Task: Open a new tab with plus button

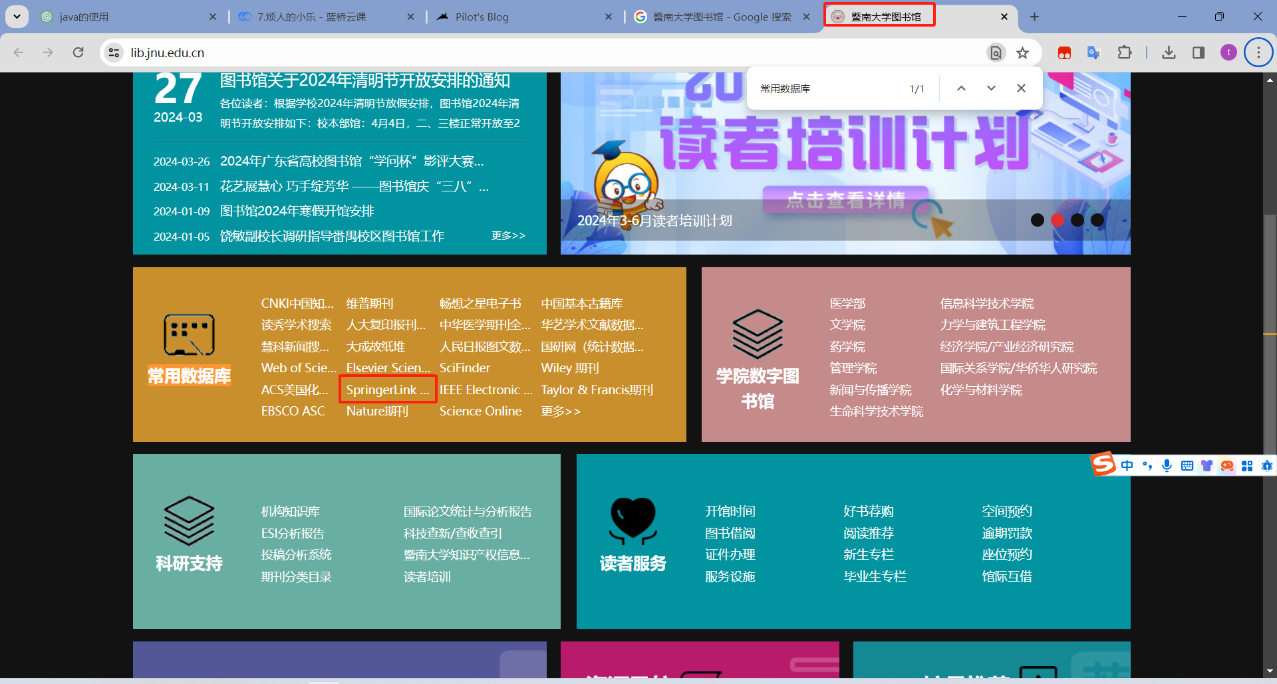Action: [1034, 17]
